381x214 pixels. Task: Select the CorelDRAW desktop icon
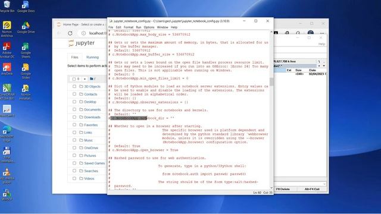pos(7,92)
